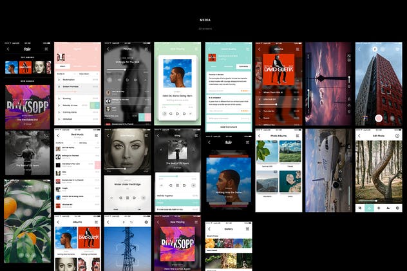Open island aerial photo album thumbnail
Image resolution: width=407 pixels, height=271 pixels.
(290, 182)
